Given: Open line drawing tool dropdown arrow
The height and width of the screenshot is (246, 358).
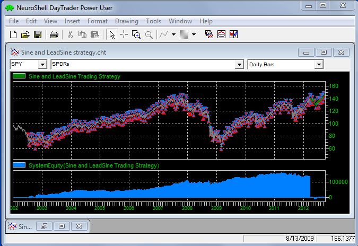Looking at the screenshot, I should click(173, 34).
